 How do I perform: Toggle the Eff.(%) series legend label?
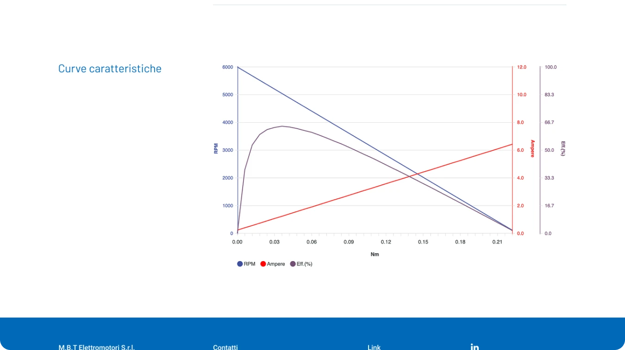click(305, 264)
